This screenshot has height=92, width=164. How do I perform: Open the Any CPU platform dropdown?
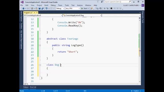point(73,8)
